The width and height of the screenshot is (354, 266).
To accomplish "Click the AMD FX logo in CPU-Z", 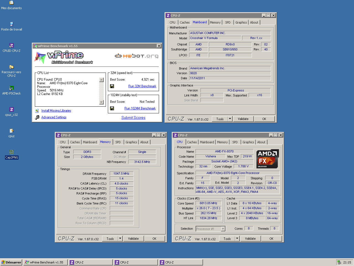I will [267, 159].
